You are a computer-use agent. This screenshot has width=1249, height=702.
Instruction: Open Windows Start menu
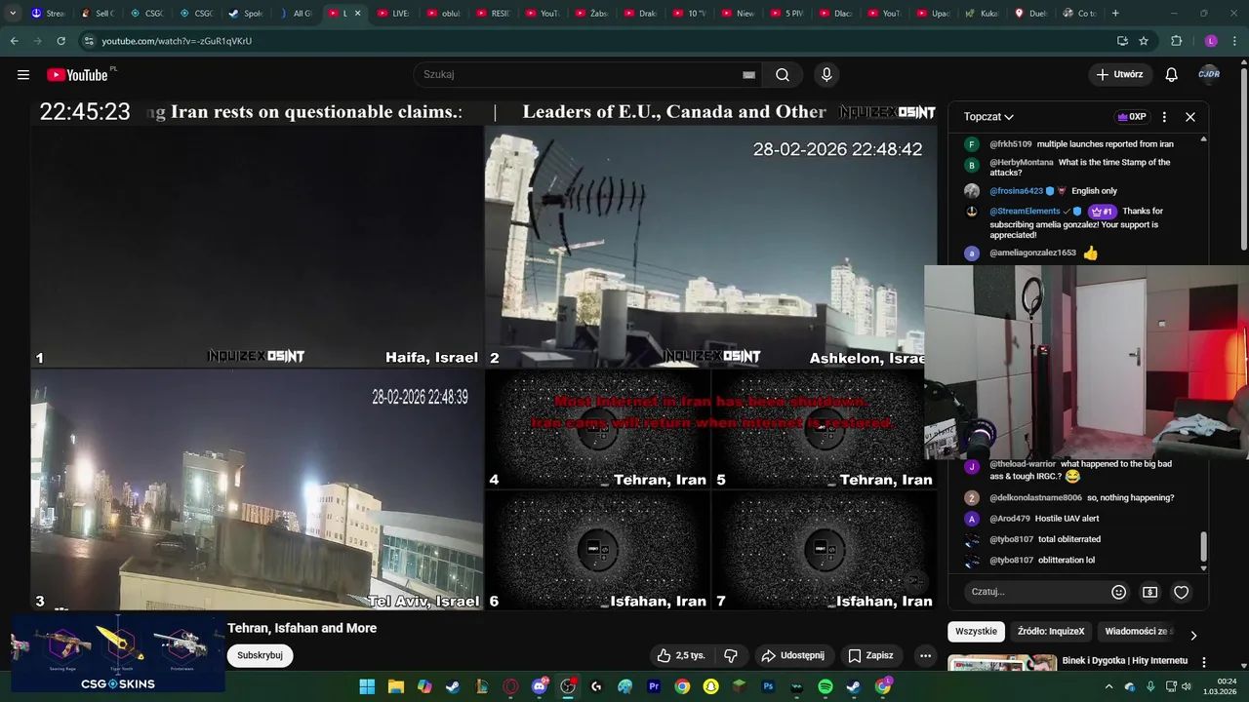point(367,687)
